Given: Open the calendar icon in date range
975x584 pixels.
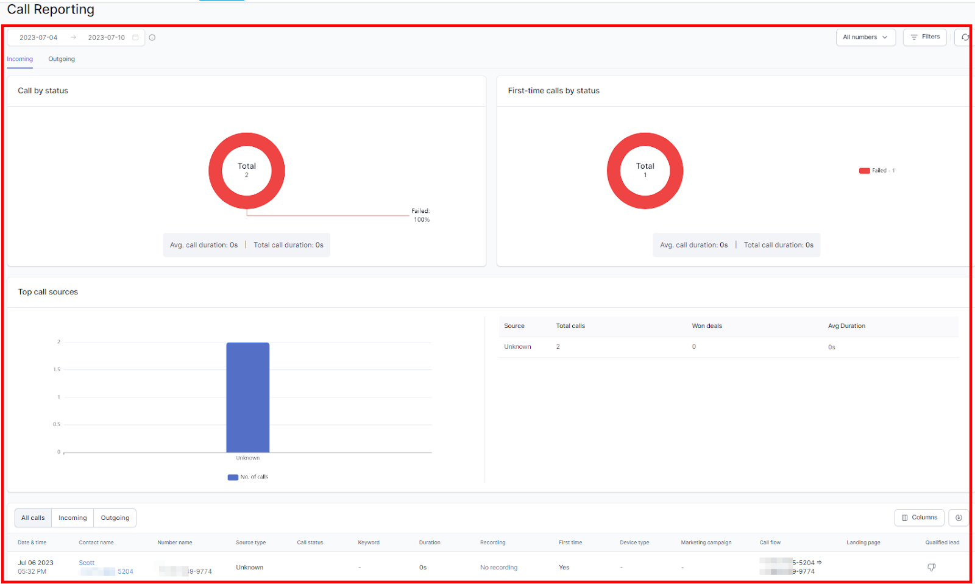Looking at the screenshot, I should click(x=135, y=37).
